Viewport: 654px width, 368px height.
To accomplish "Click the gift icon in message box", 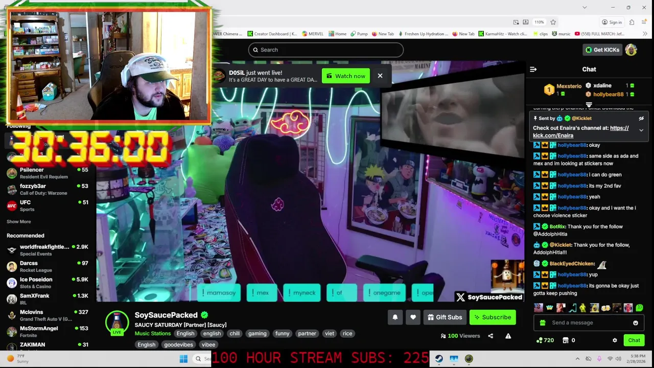I will tap(543, 323).
